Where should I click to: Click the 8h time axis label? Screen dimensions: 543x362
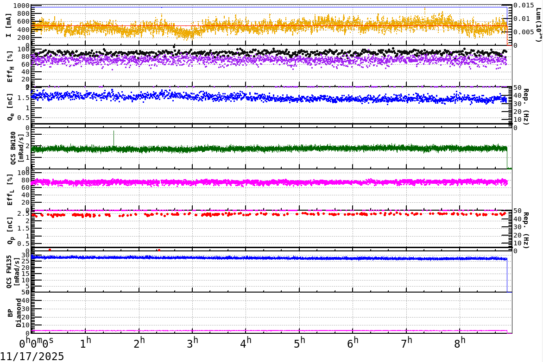460,343
